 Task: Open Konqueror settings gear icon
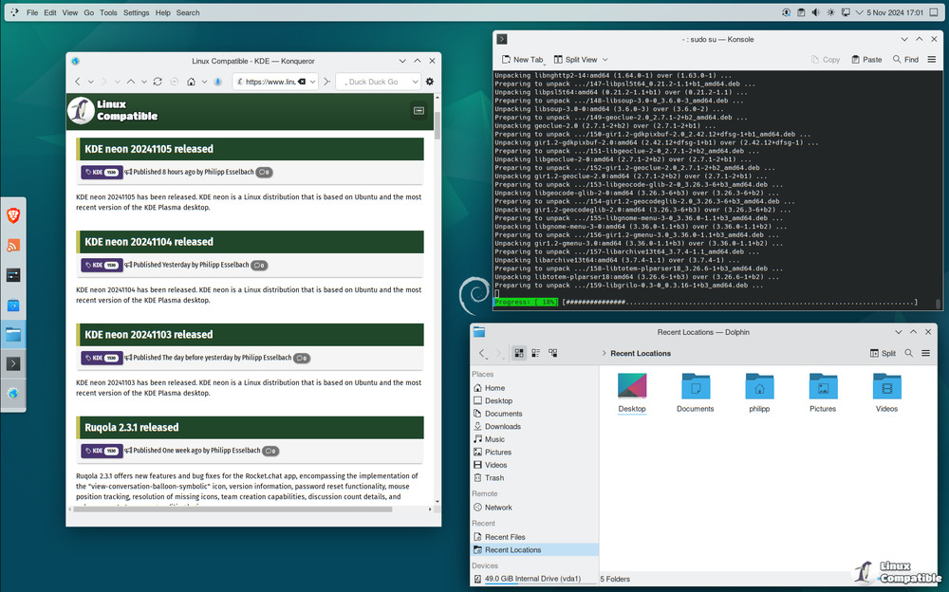430,82
